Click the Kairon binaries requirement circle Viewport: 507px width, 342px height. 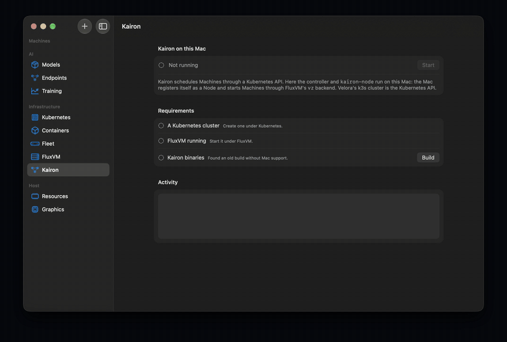click(x=161, y=158)
